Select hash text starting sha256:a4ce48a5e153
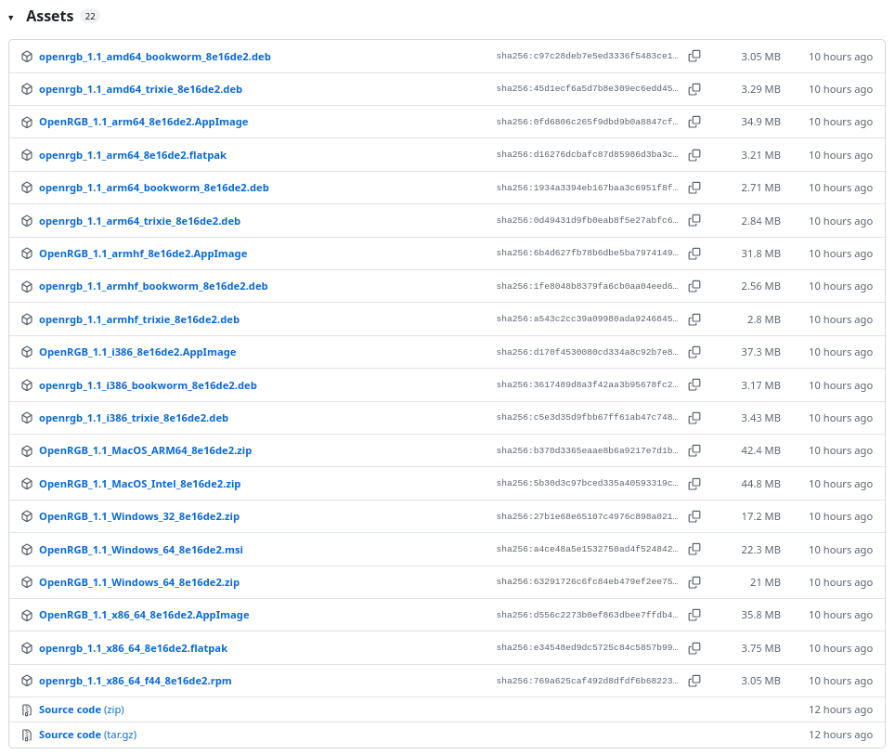Screen dimensions: 895x755 [588, 549]
